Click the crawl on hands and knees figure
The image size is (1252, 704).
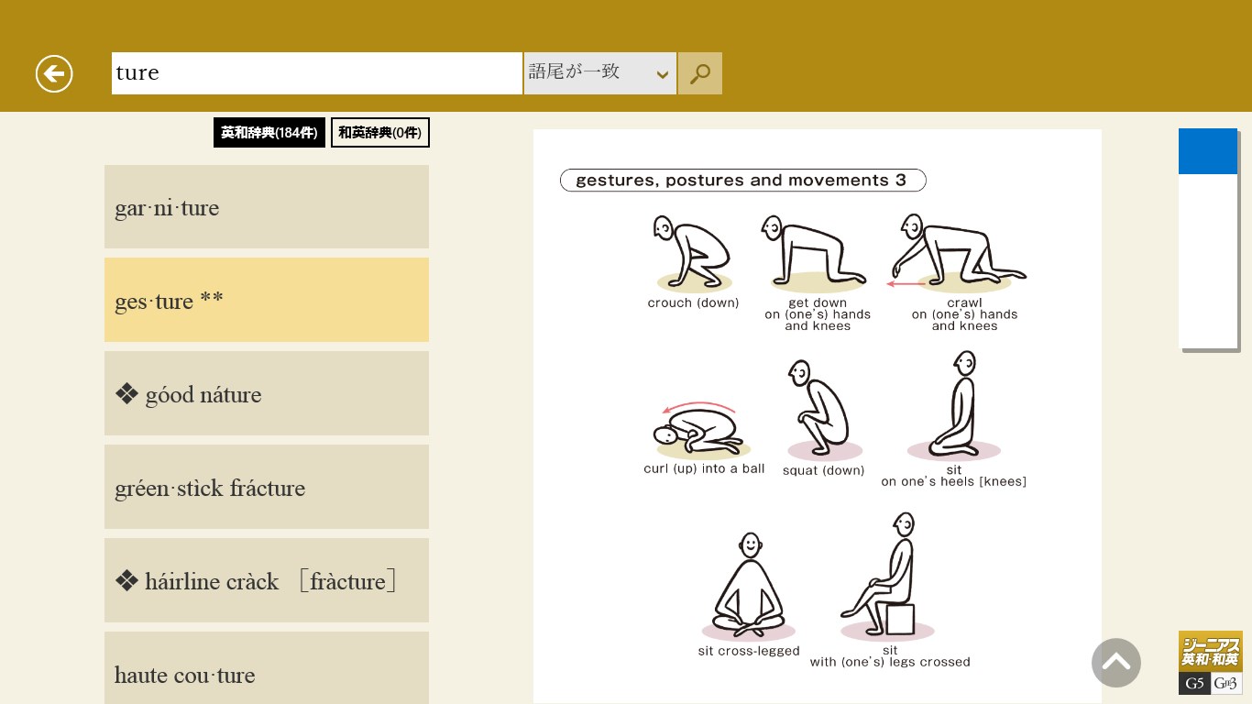click(959, 251)
